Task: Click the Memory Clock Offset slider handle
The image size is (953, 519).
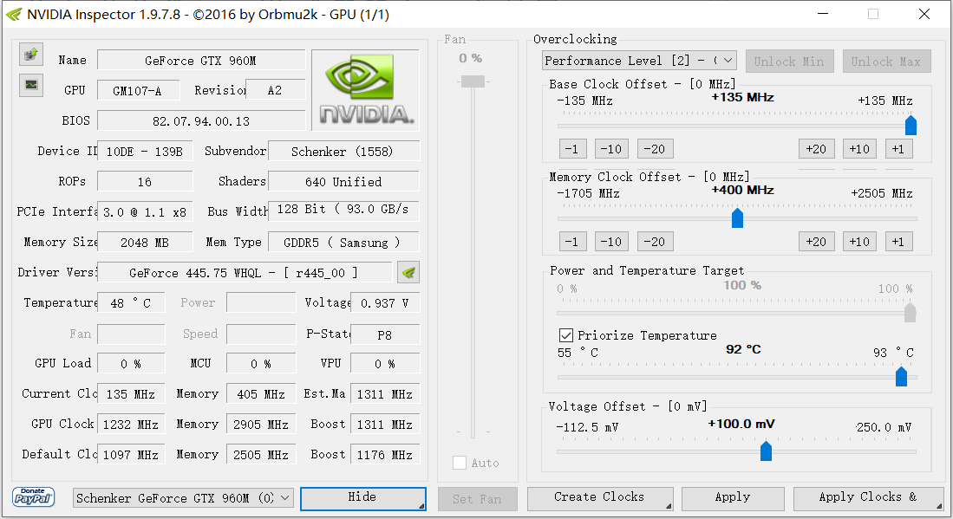Action: tap(737, 218)
